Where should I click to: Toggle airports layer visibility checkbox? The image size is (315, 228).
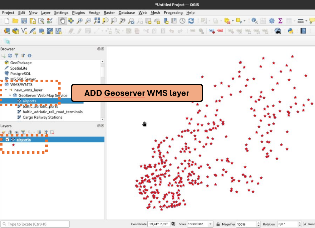(x=7, y=140)
